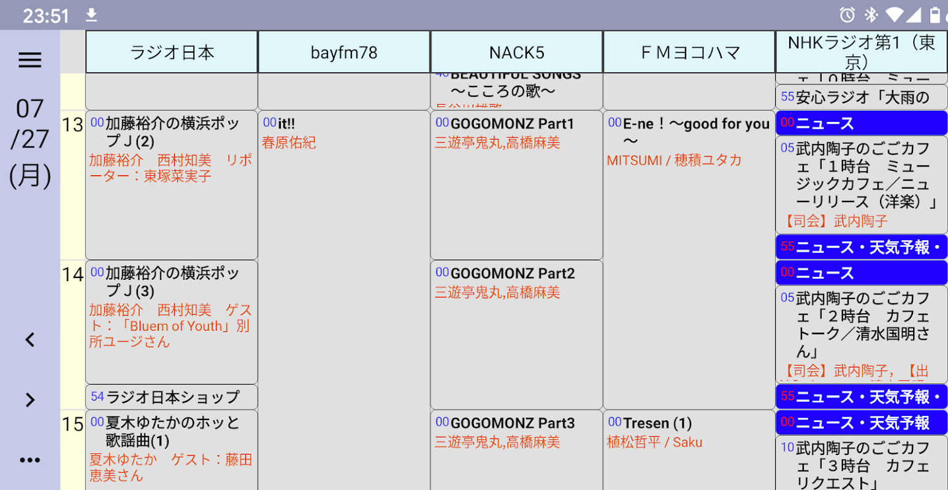Open 加藤裕介の横浜ポップJ(3) program
Image resolution: width=948 pixels, height=490 pixels.
[x=172, y=322]
